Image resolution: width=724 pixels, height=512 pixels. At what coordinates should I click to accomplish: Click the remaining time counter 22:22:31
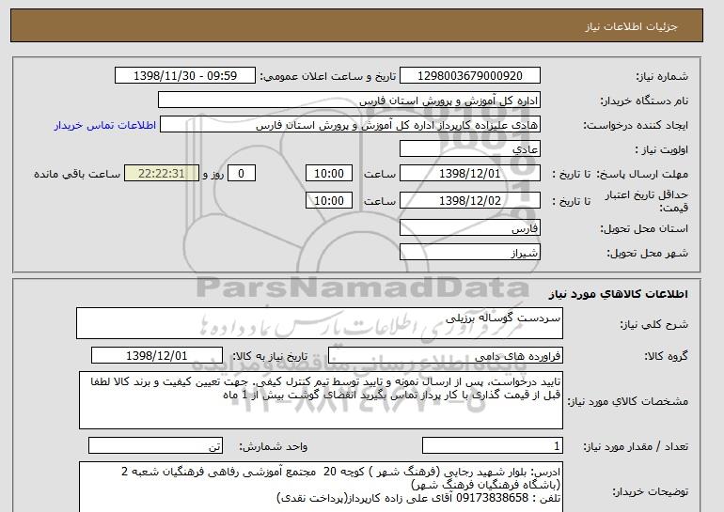tap(162, 174)
